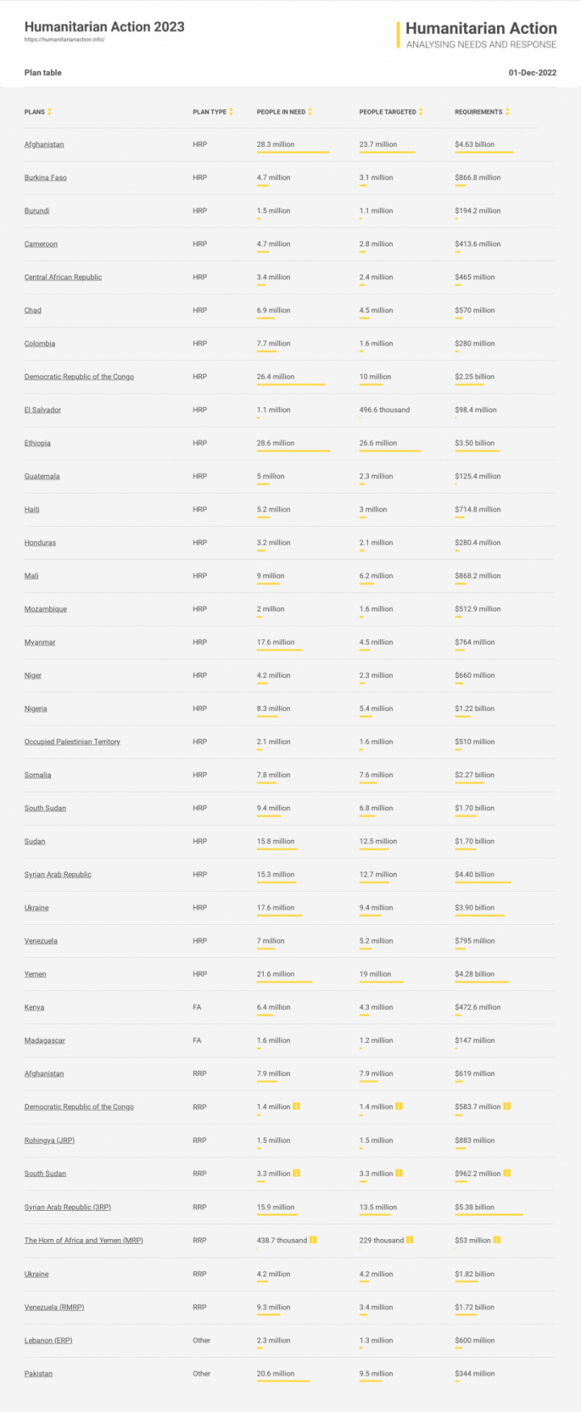Open The Horn of Africa and Yemen (MRP) link
This screenshot has width=581, height=1412.
click(x=83, y=1240)
